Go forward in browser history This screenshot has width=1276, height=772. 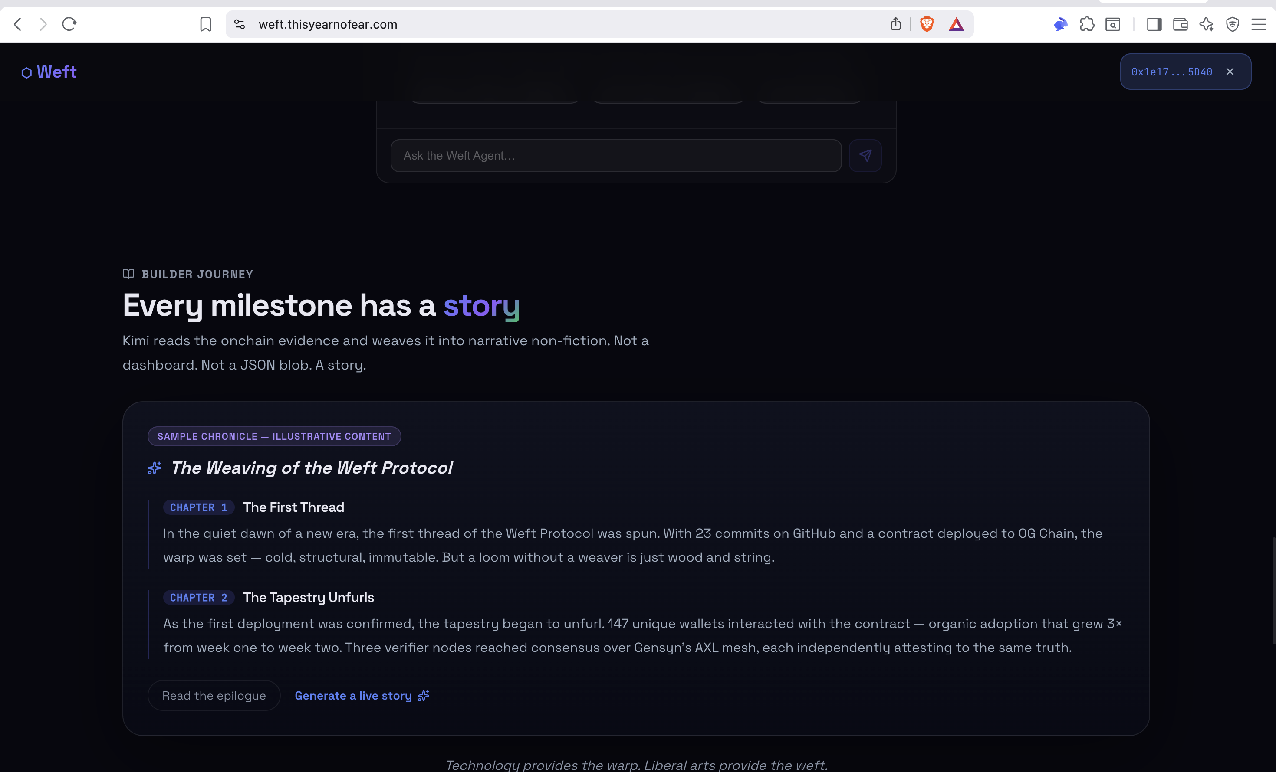43,24
